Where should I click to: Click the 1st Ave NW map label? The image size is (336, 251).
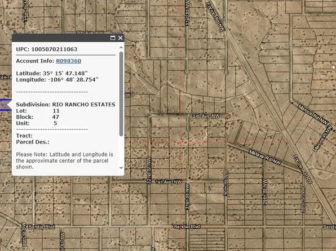[x=169, y=182]
